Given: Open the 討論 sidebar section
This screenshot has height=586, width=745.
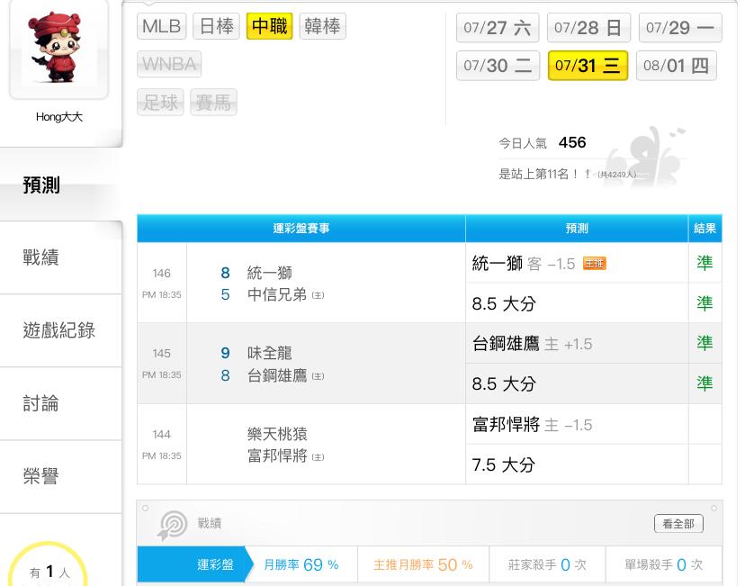Looking at the screenshot, I should pyautogui.click(x=61, y=403).
